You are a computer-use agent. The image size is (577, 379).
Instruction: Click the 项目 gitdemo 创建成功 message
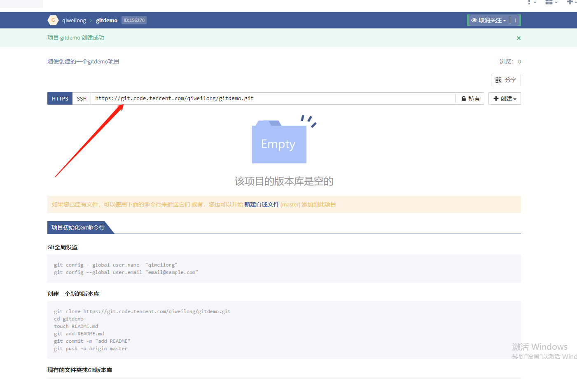pyautogui.click(x=76, y=37)
